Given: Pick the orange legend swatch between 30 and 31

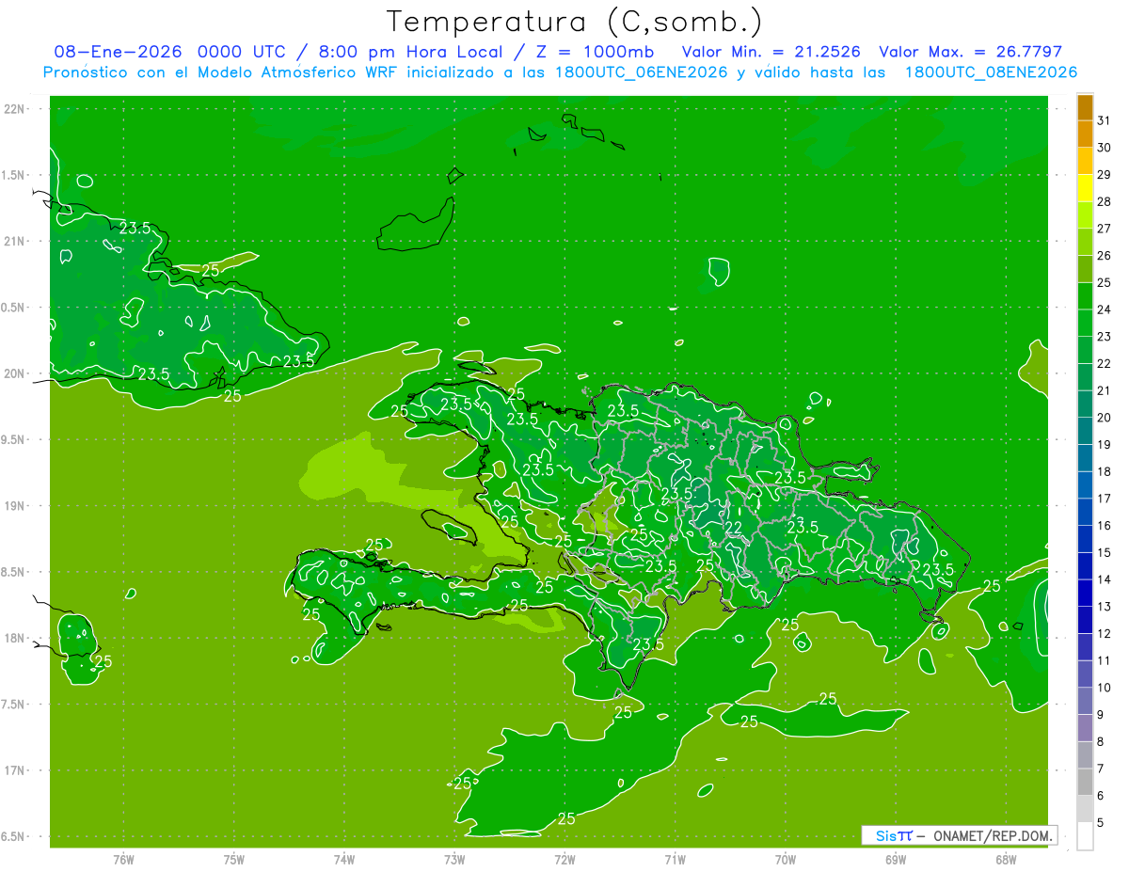Looking at the screenshot, I should tap(1085, 135).
